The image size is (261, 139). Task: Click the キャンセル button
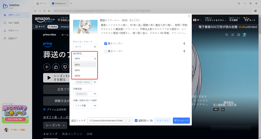tap(162, 120)
